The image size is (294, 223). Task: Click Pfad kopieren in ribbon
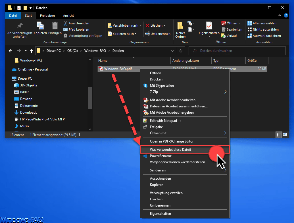76,29
